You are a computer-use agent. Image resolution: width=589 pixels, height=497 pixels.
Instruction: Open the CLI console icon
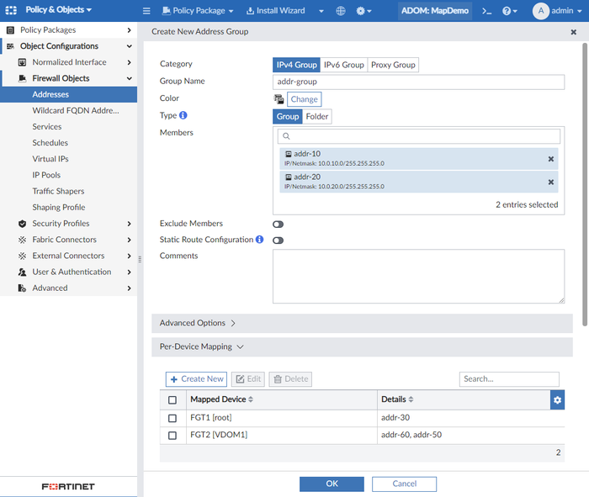tap(486, 11)
